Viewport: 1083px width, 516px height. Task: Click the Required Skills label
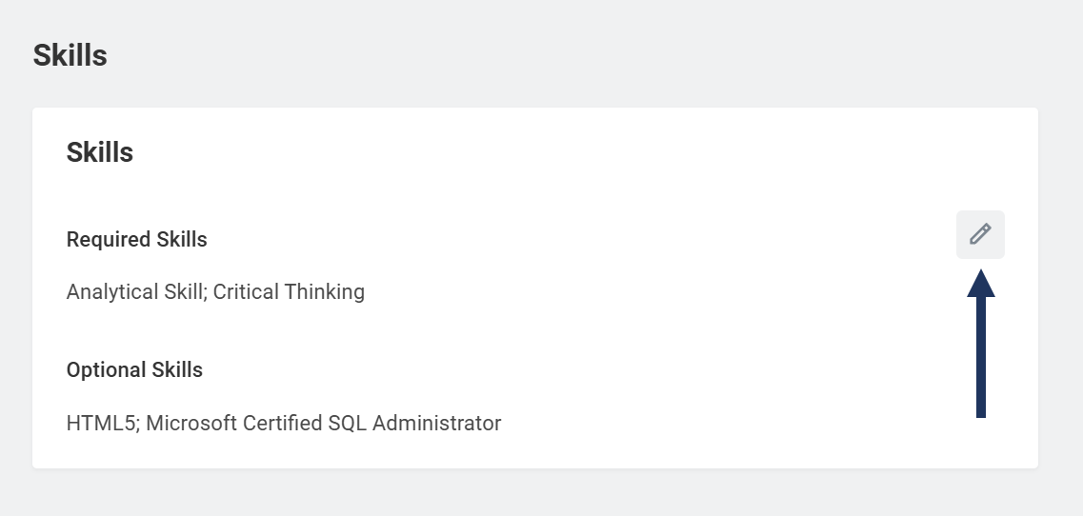coord(136,240)
